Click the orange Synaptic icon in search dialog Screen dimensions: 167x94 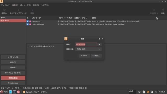tap(66, 39)
